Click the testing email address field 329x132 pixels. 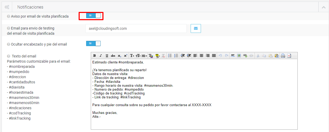[136, 28]
